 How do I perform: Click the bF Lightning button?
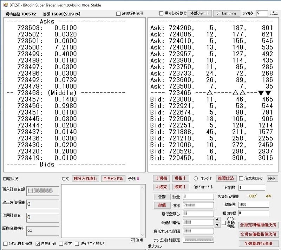226,13
